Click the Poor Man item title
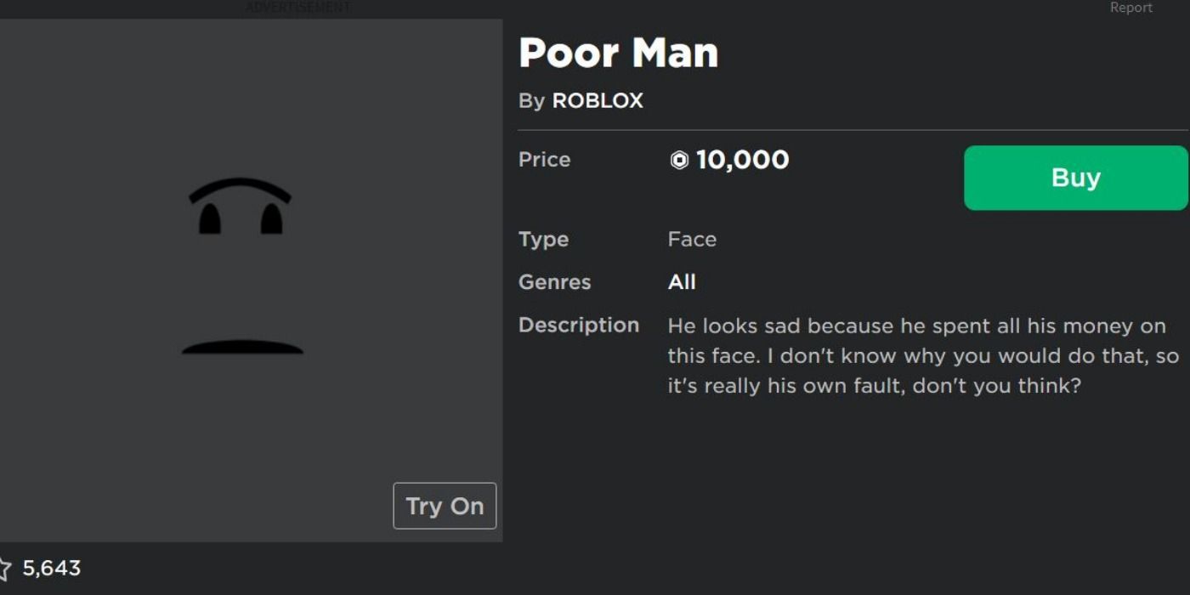This screenshot has height=595, width=1190. pos(618,53)
